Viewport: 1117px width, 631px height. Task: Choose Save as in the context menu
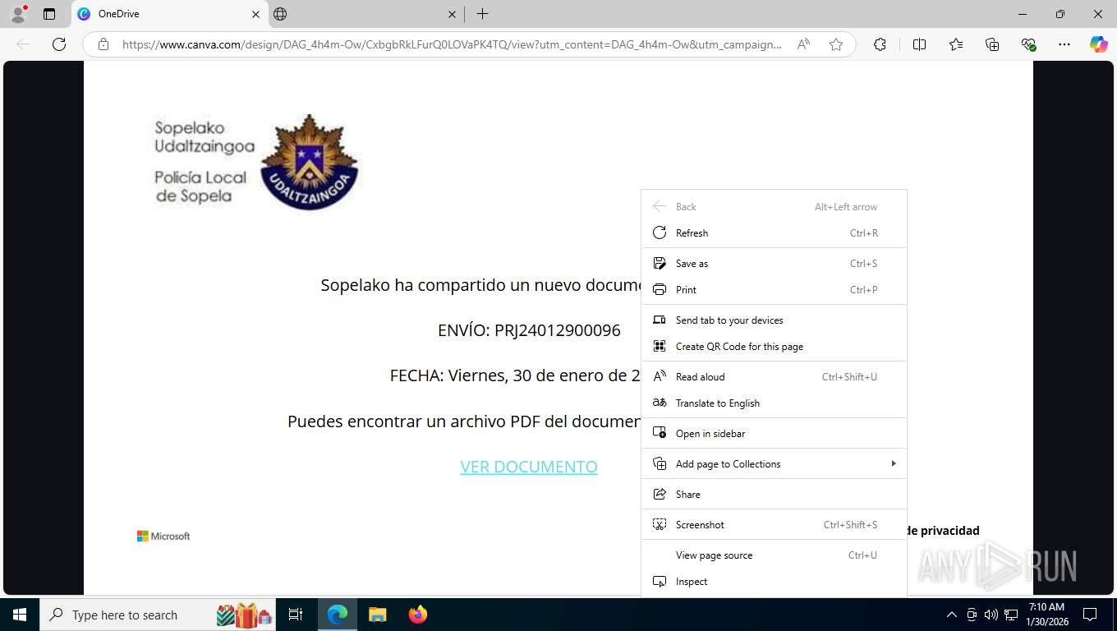(x=774, y=263)
